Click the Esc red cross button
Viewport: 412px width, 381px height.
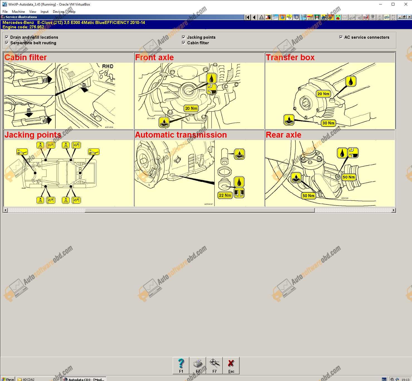click(231, 365)
